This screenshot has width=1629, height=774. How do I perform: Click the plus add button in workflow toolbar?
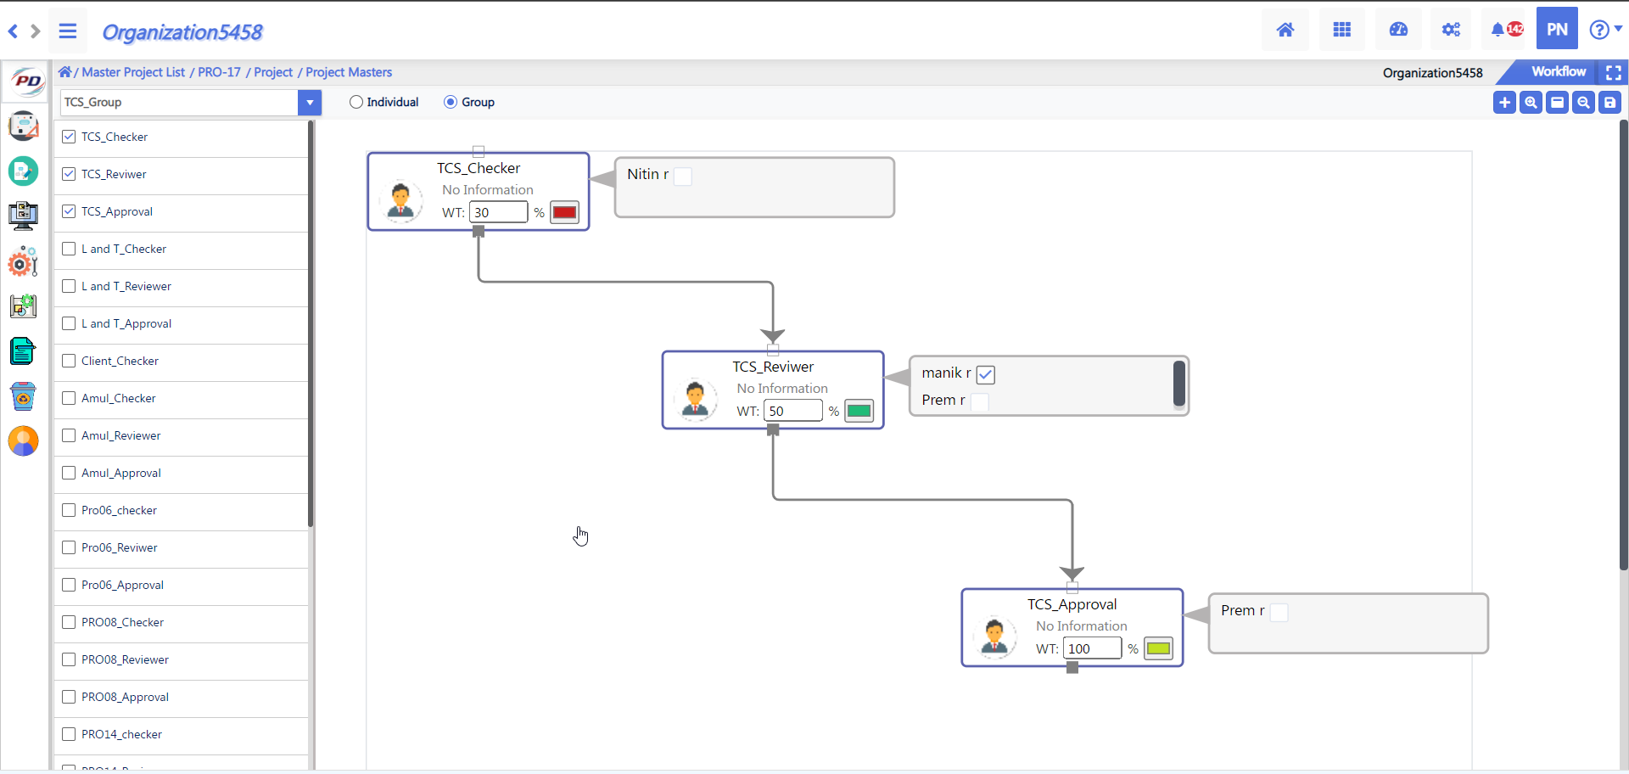1504,103
